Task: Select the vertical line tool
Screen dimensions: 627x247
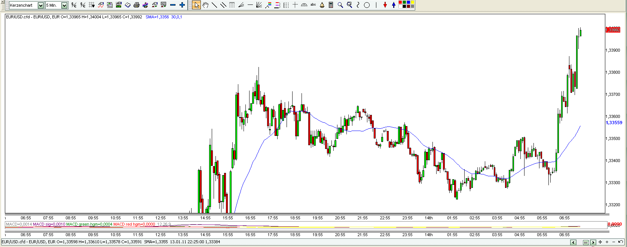Action: click(376, 5)
